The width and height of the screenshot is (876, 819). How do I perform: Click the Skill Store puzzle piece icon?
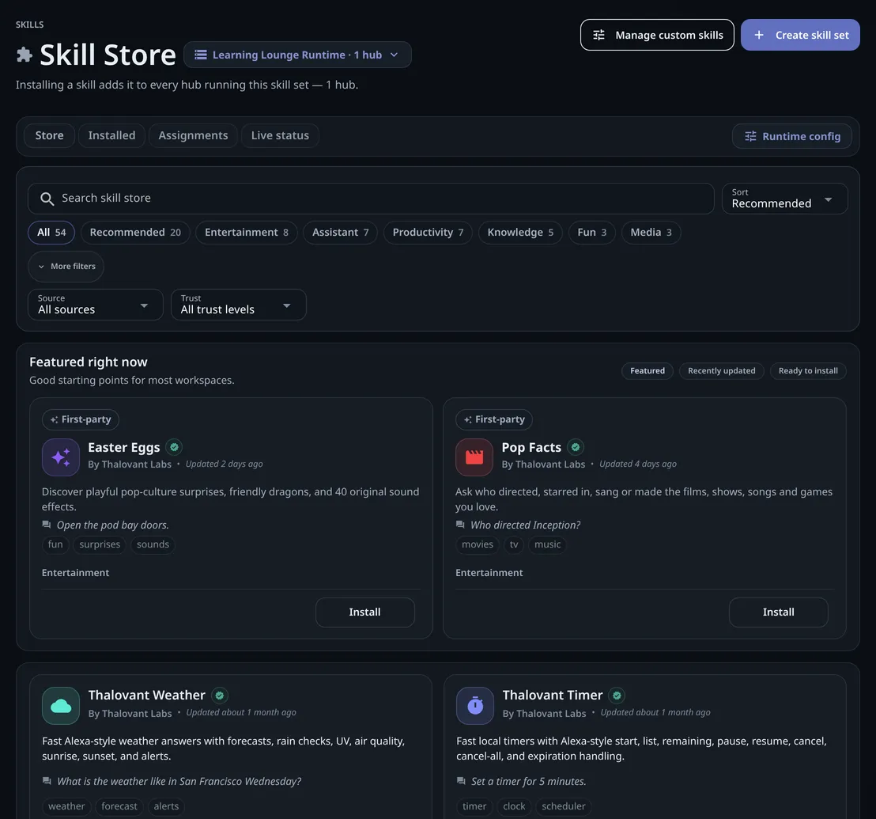[x=24, y=55]
